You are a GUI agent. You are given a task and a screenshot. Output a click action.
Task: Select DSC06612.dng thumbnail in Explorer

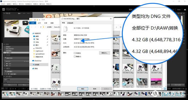[128, 67]
